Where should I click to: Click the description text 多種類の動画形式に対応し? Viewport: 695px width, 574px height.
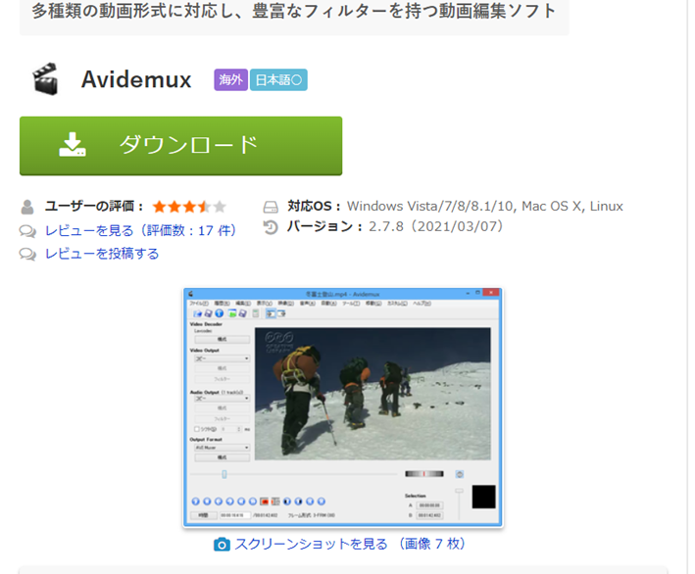[x=133, y=11]
